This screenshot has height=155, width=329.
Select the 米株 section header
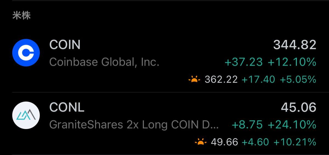(x=21, y=15)
